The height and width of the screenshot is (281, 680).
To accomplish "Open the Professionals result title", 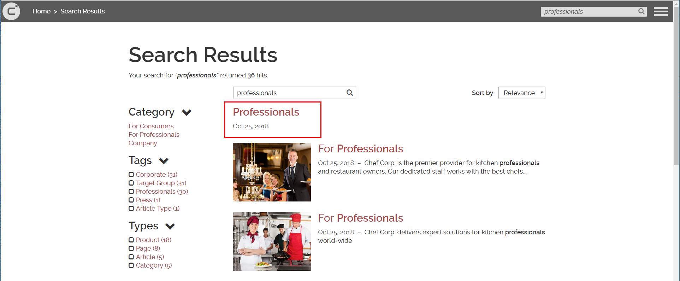I will point(266,112).
